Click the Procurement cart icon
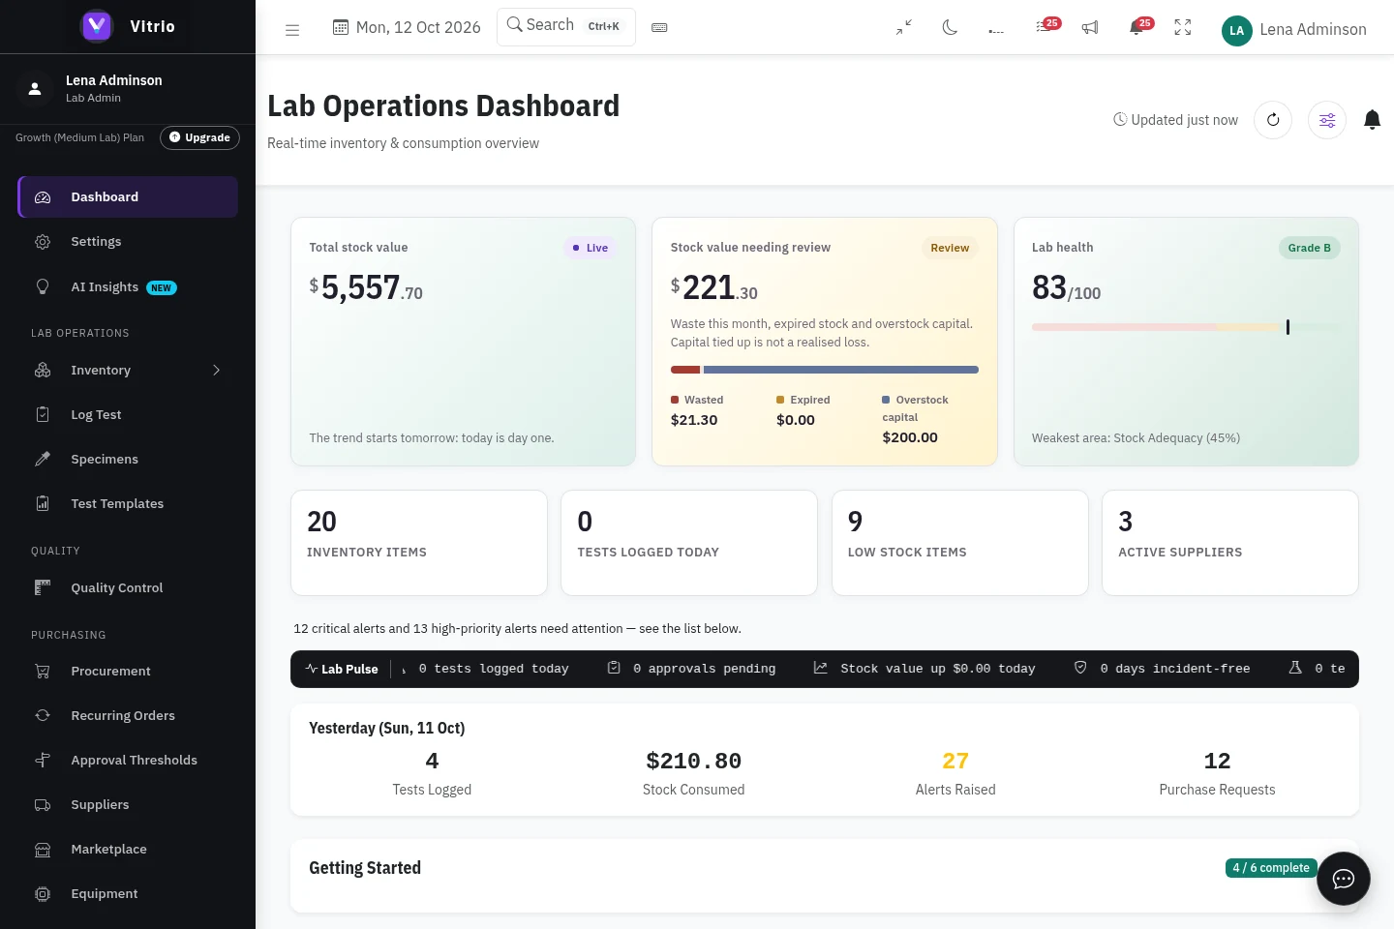1394x929 pixels. coord(43,672)
